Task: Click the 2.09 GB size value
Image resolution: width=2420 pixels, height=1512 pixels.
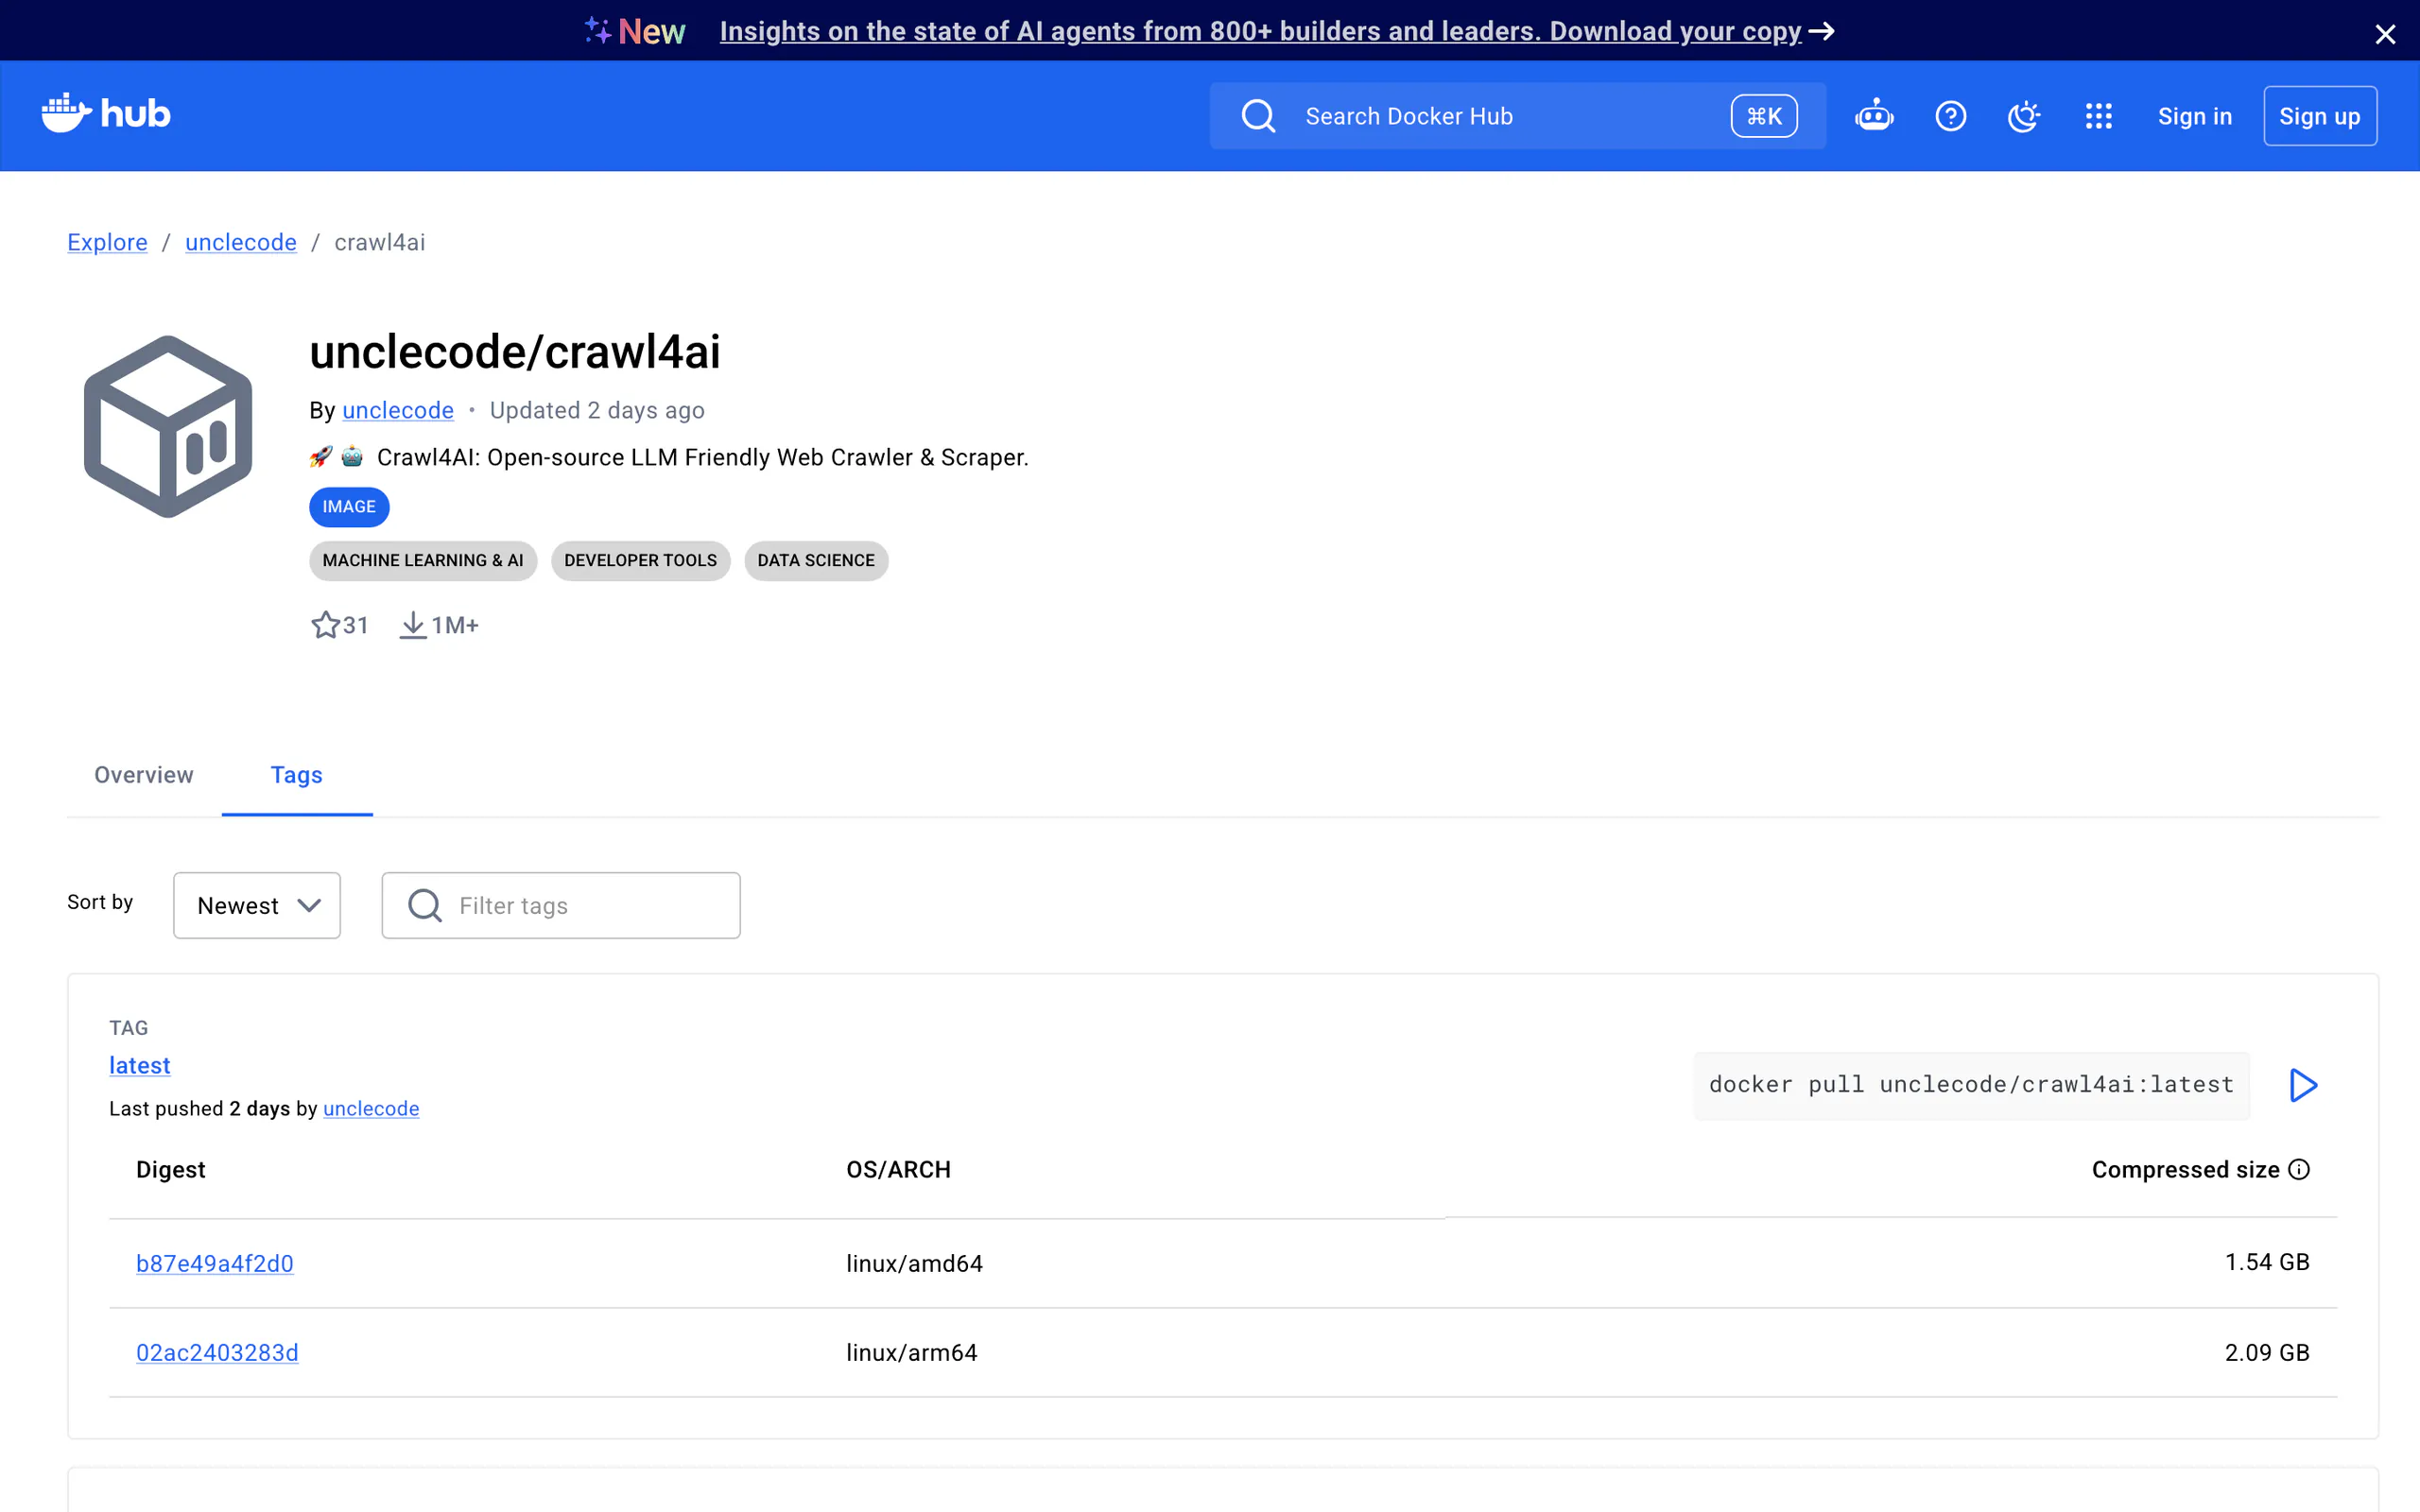Action: click(x=2267, y=1352)
